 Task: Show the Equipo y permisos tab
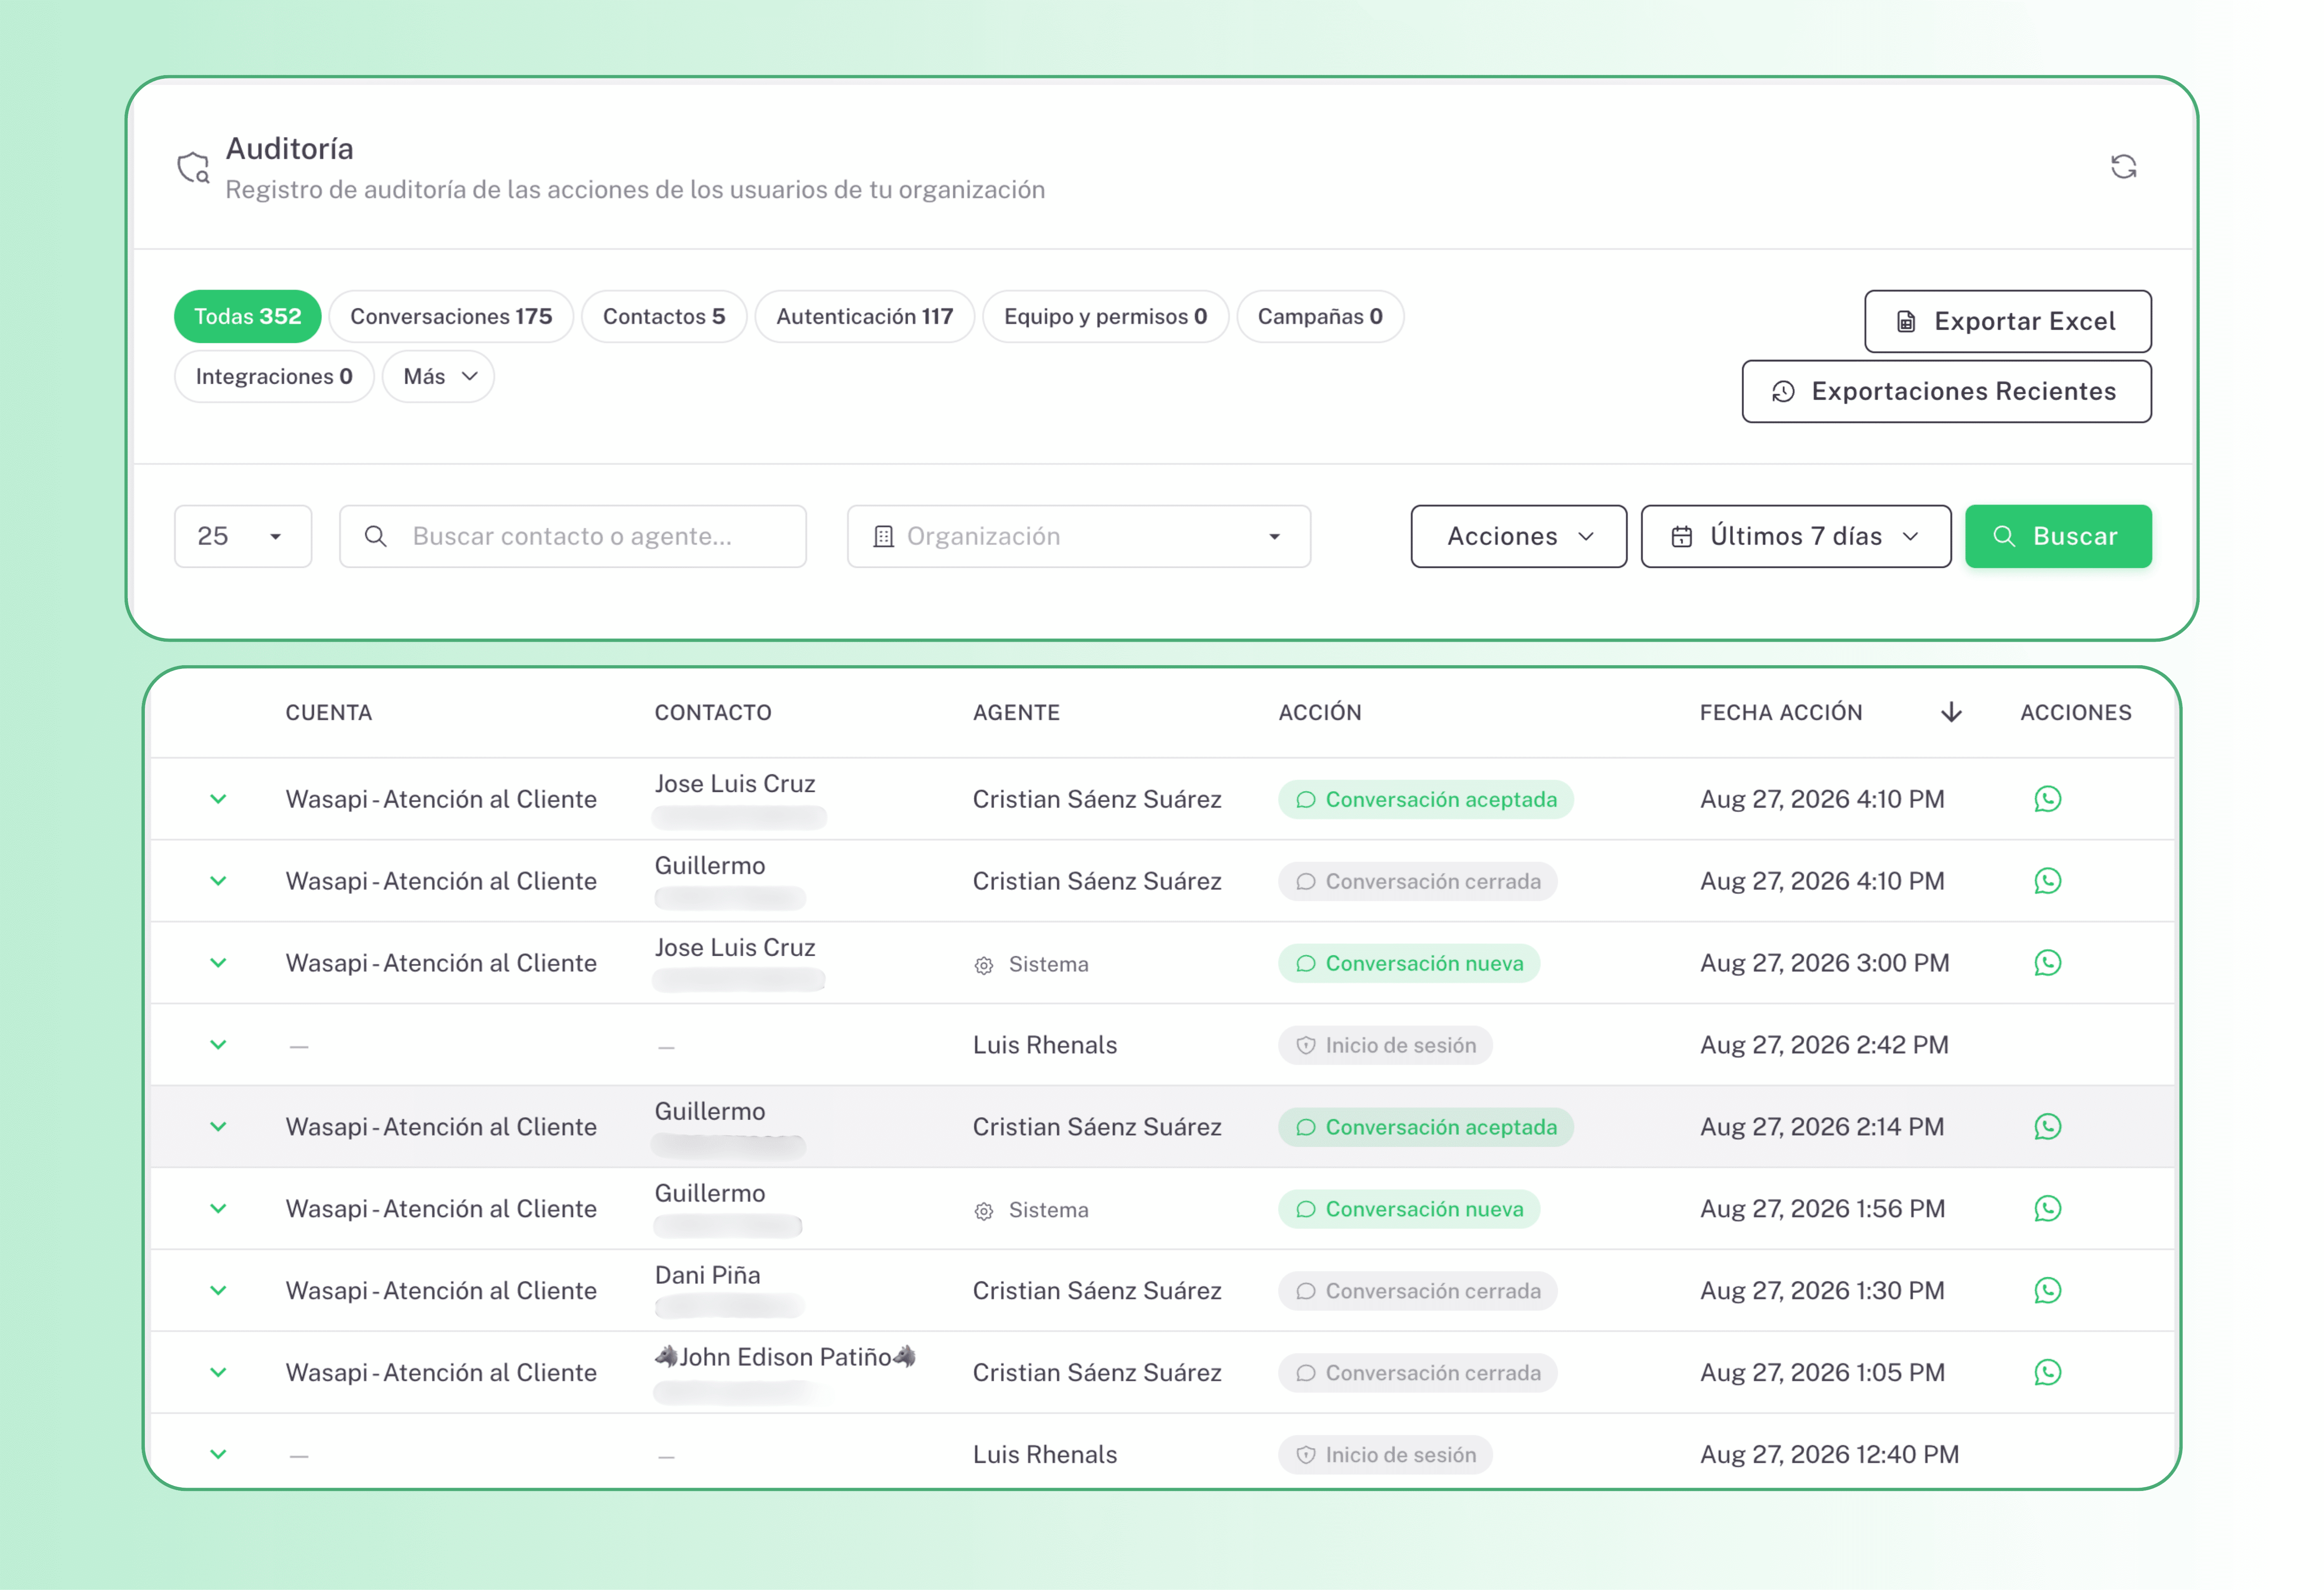(x=1106, y=317)
